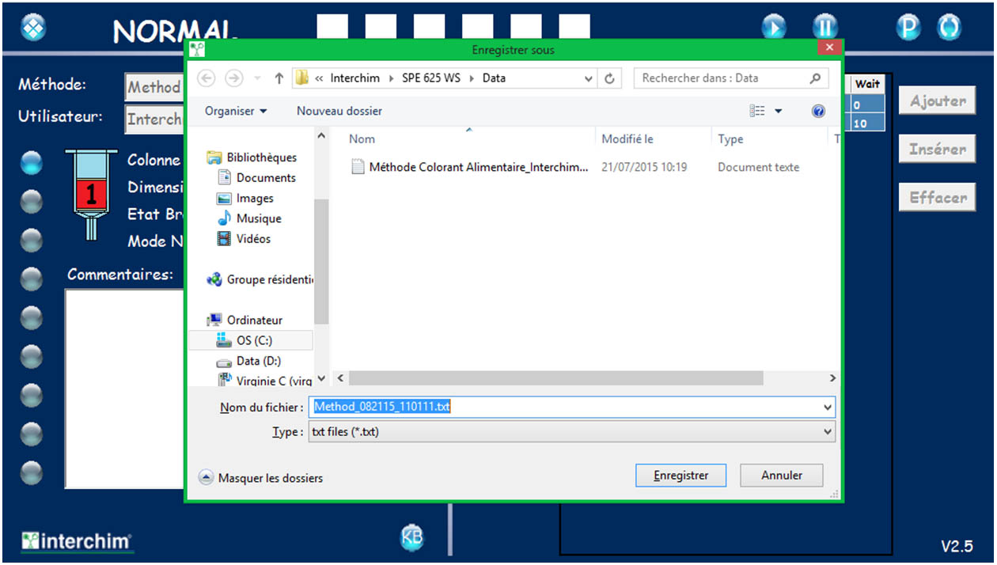Select Vidéos in the navigation pane
The image size is (997, 565).
pyautogui.click(x=245, y=238)
